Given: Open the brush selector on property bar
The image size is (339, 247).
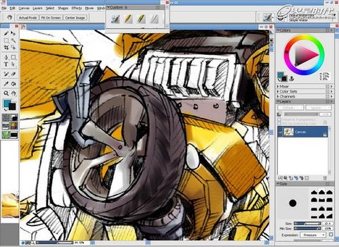Looking at the screenshot, I should click(268, 17).
